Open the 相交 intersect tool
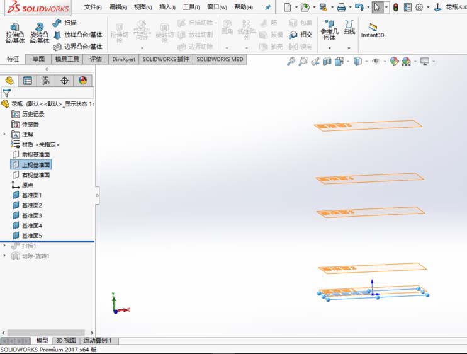Viewport: 467px width, 354px height. tap(300, 35)
